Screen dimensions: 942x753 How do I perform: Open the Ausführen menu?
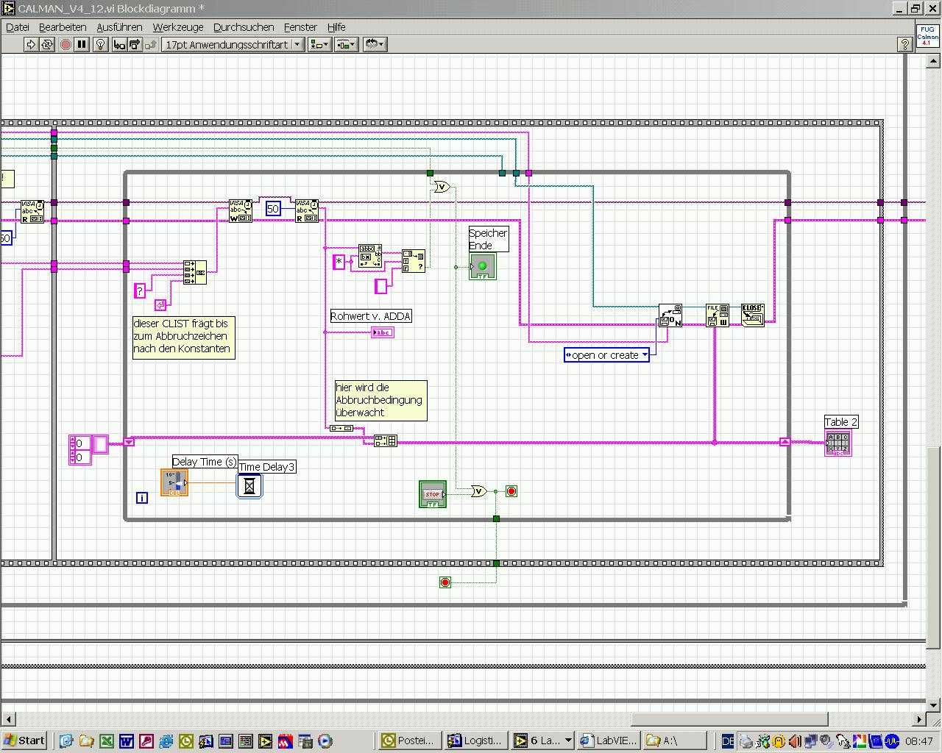click(x=119, y=27)
